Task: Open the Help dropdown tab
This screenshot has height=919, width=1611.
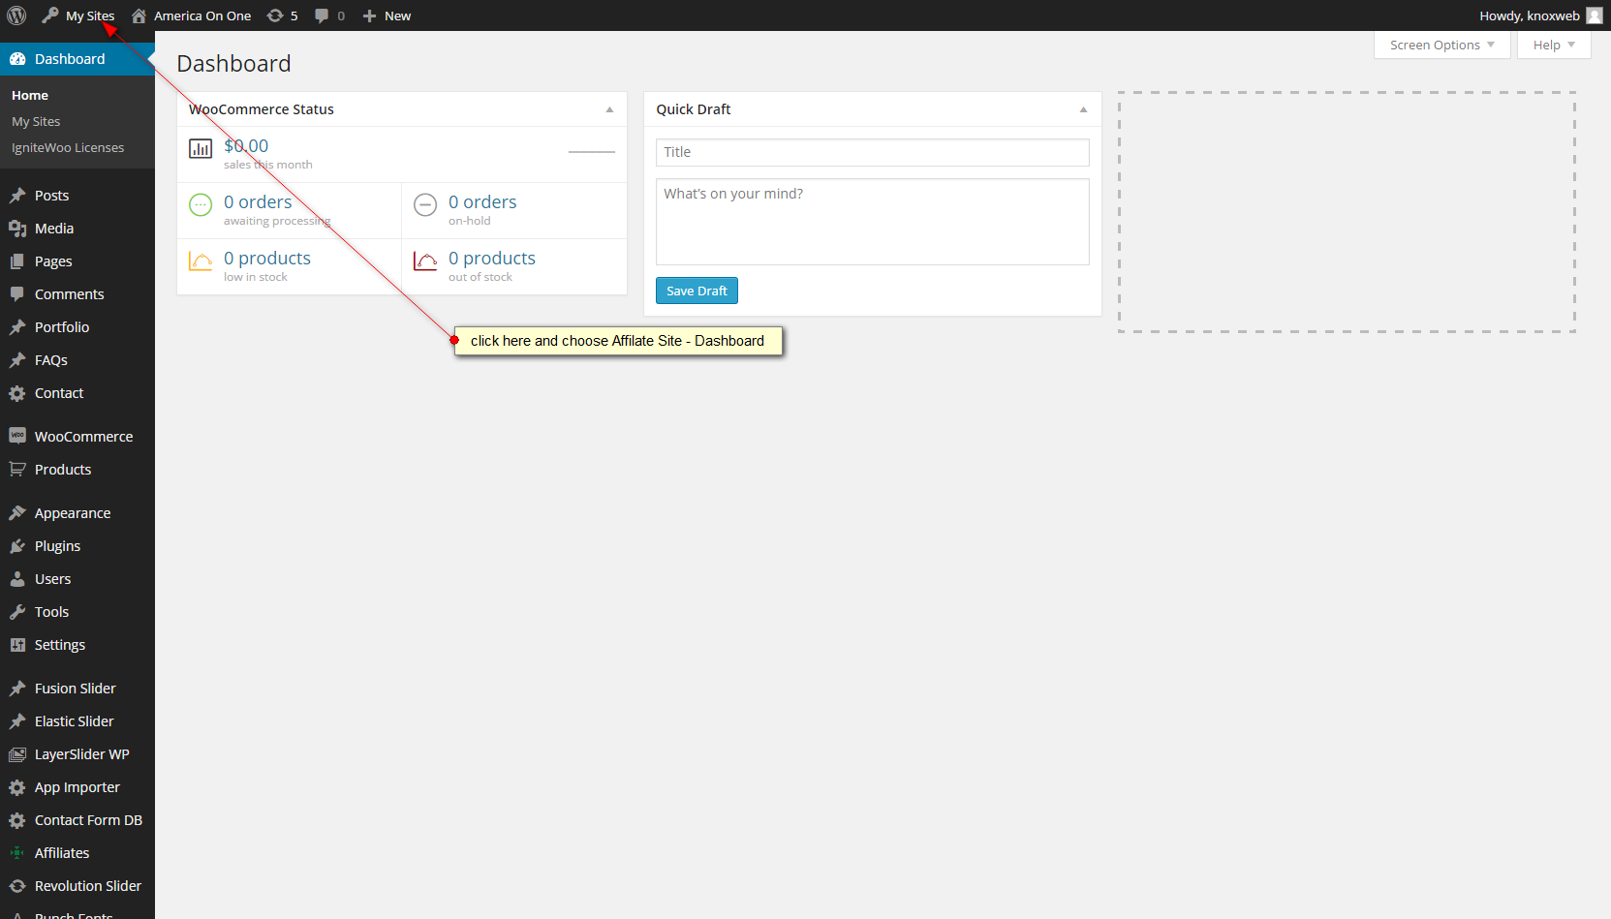Action: 1553,45
